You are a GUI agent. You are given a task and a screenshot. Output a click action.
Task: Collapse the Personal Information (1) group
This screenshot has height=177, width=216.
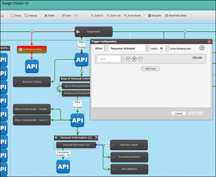click(x=56, y=138)
